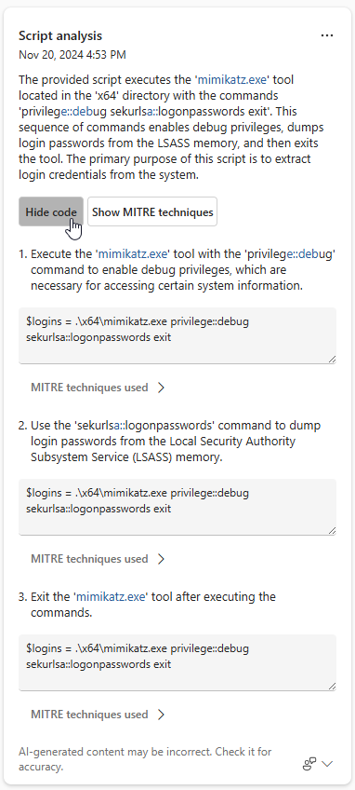
Task: Click inside the step 1 code box
Action: (177, 335)
